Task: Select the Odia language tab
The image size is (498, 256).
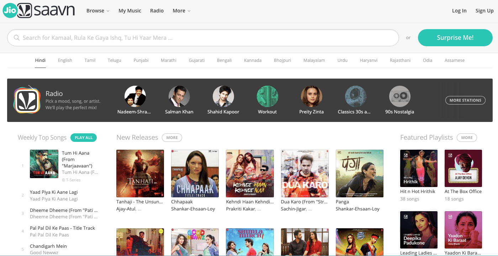Action: (428, 60)
